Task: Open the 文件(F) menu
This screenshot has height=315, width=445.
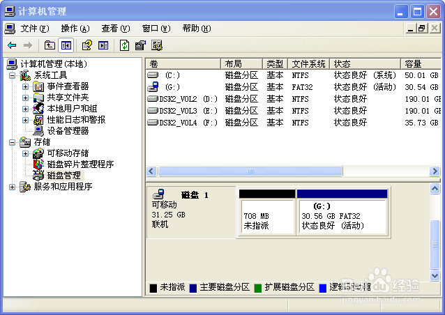Action: (x=35, y=29)
